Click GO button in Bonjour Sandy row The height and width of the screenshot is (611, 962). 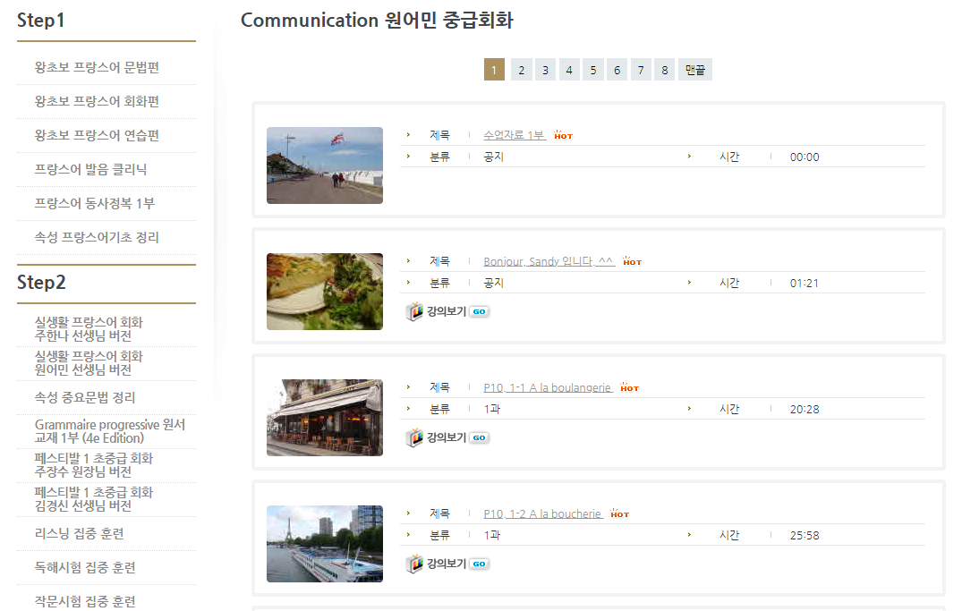point(479,311)
